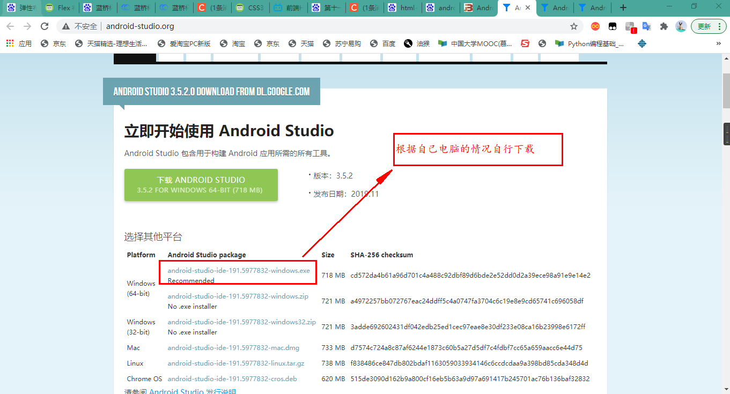Click the 'Chrome OS' platform cell
This screenshot has height=394, width=730.
pyautogui.click(x=144, y=379)
